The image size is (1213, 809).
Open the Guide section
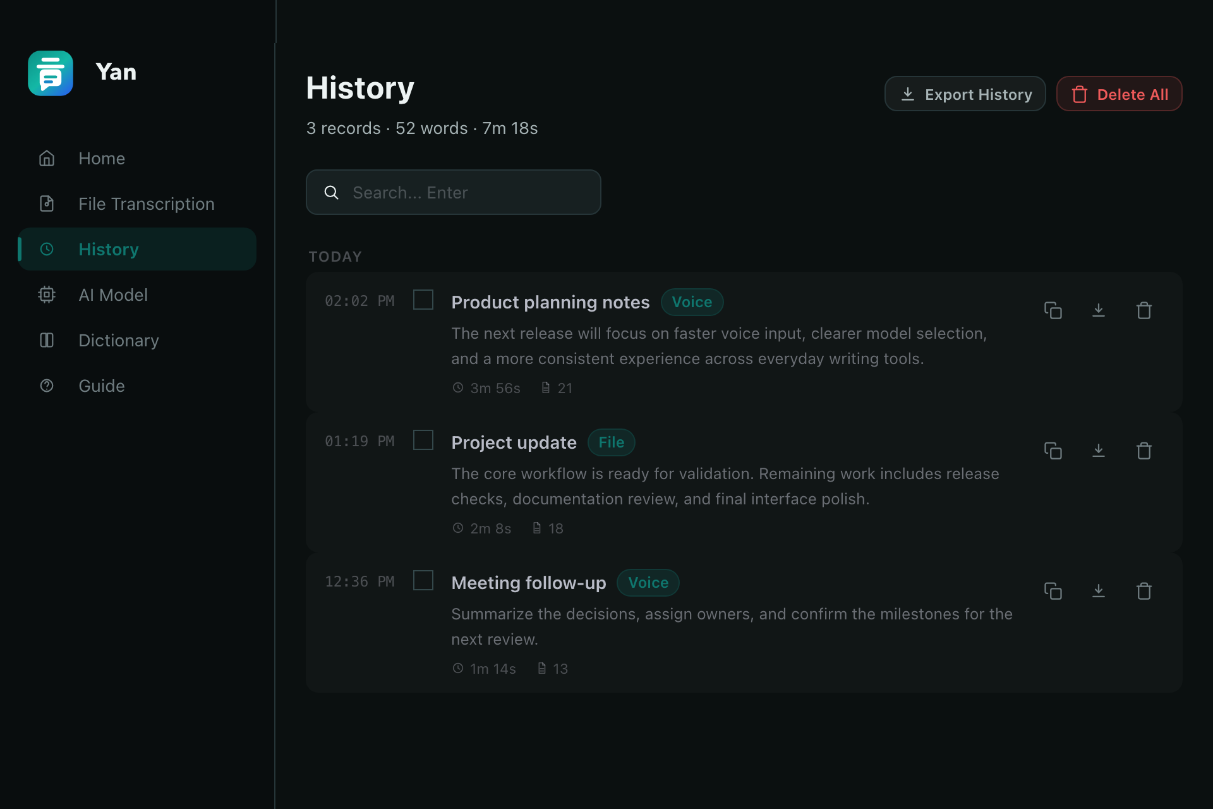(137, 386)
